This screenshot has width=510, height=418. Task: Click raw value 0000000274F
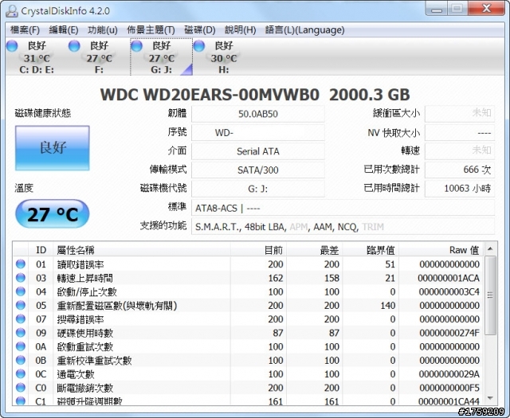(449, 333)
